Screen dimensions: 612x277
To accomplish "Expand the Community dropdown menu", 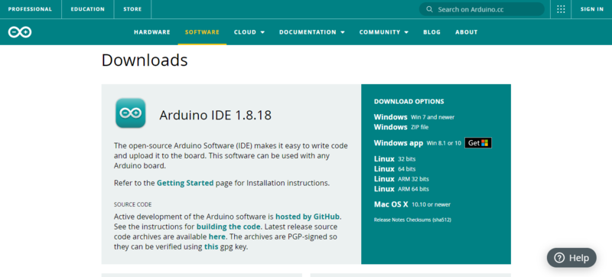I will point(384,32).
